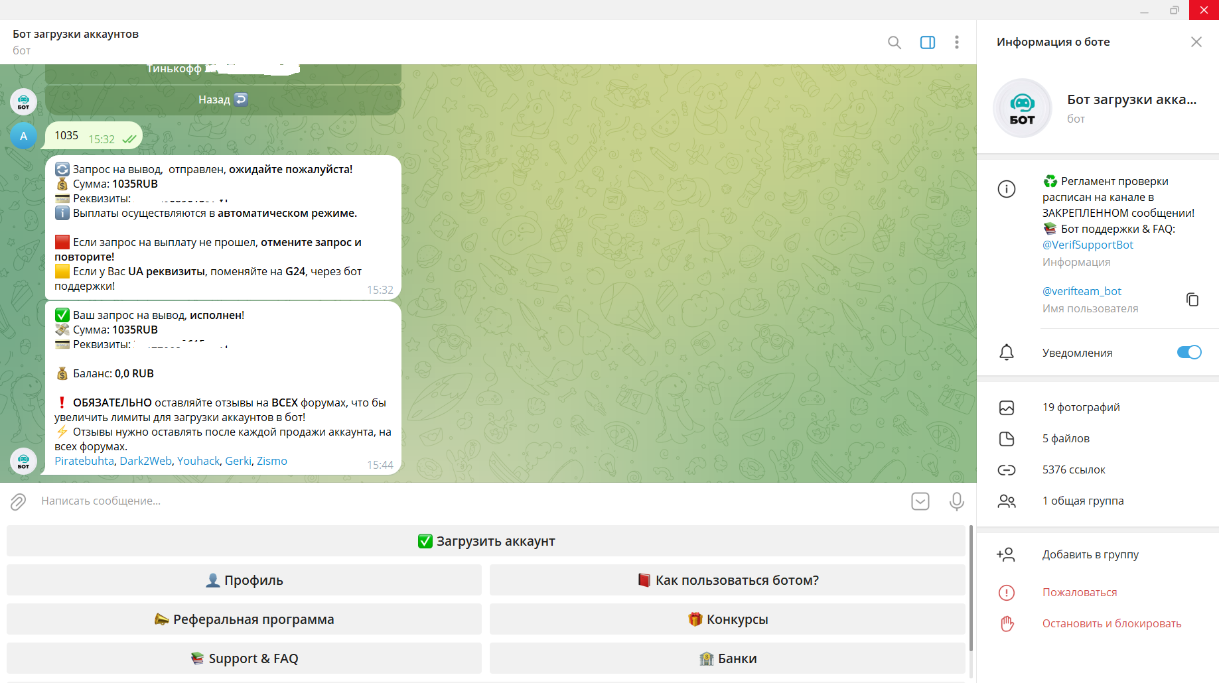Open the 19 фотографий shared media
The height and width of the screenshot is (683, 1219).
click(x=1081, y=407)
